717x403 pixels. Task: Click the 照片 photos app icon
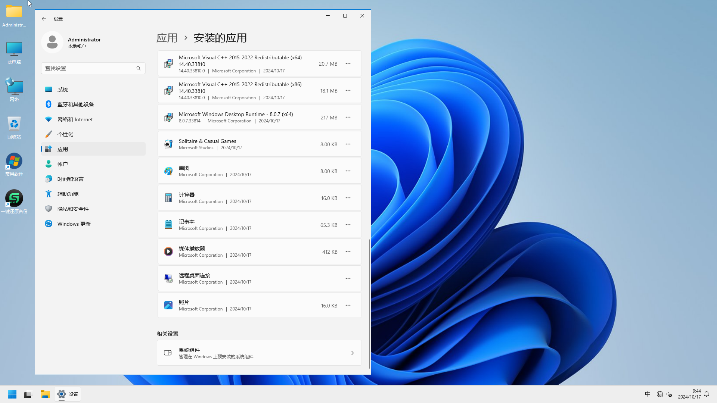pyautogui.click(x=168, y=305)
